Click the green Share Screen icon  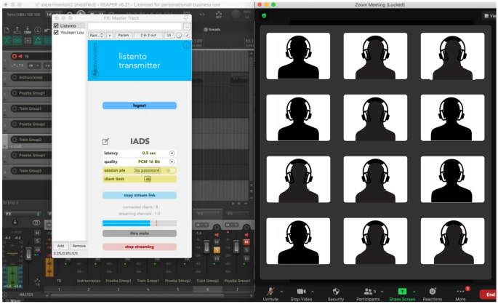tap(402, 289)
